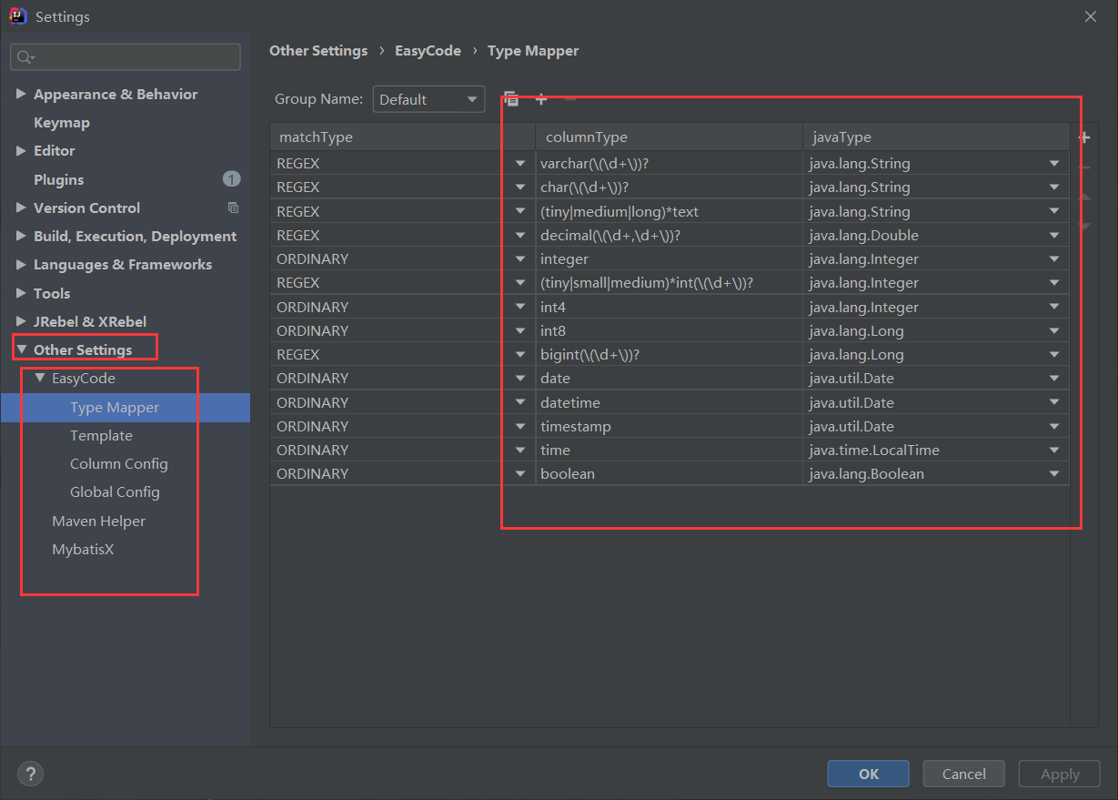
Task: Select the char(\(\d+\))? columnType cell
Action: tap(669, 187)
